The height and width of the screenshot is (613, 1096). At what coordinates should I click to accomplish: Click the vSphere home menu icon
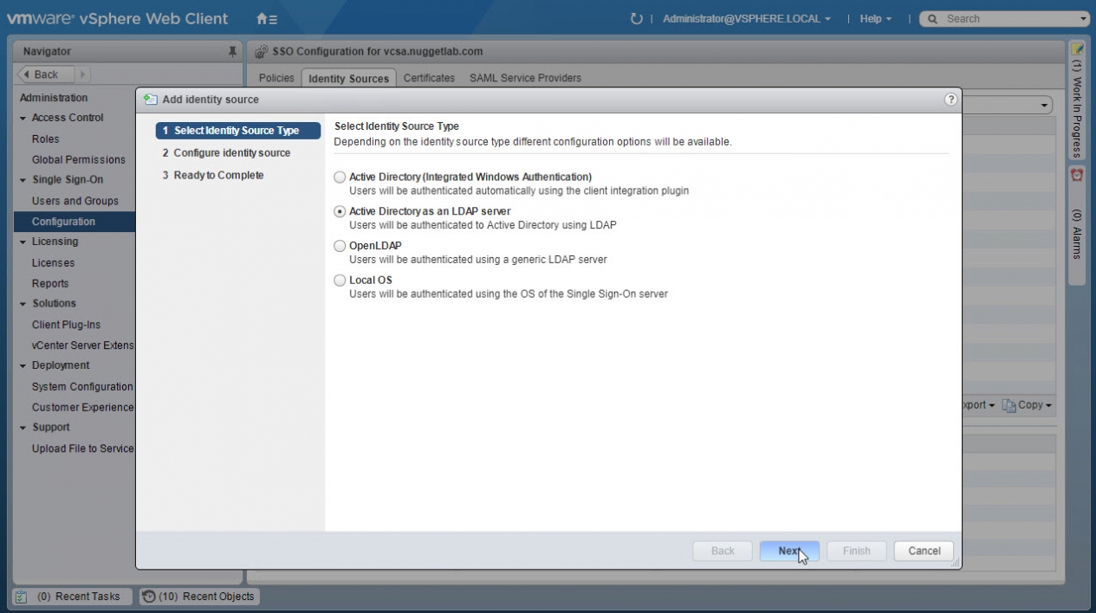[266, 18]
